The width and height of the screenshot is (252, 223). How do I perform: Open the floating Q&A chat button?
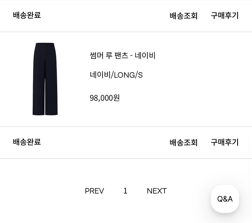pyautogui.click(x=225, y=199)
